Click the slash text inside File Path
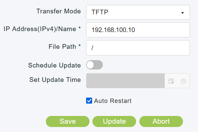Screen dimensions: 198x132 click(92, 48)
